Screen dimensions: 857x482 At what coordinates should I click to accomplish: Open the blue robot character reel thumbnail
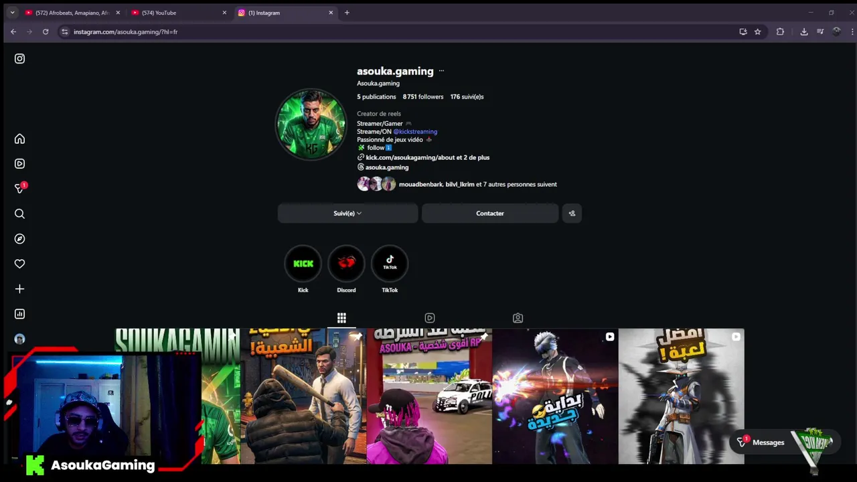coord(555,396)
